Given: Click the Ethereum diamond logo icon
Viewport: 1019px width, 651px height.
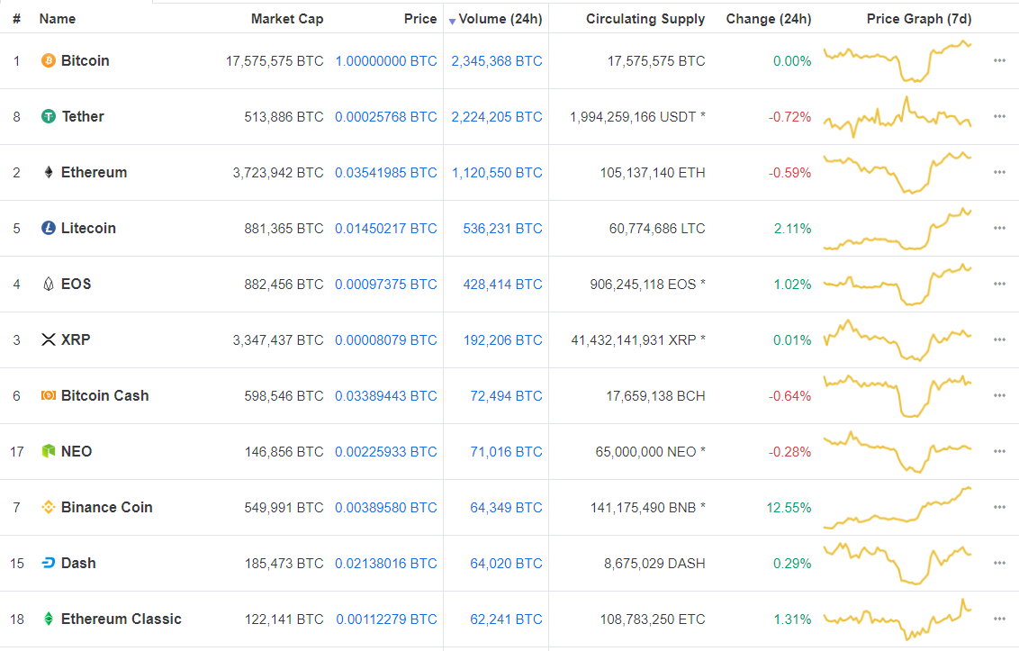Looking at the screenshot, I should 49,173.
